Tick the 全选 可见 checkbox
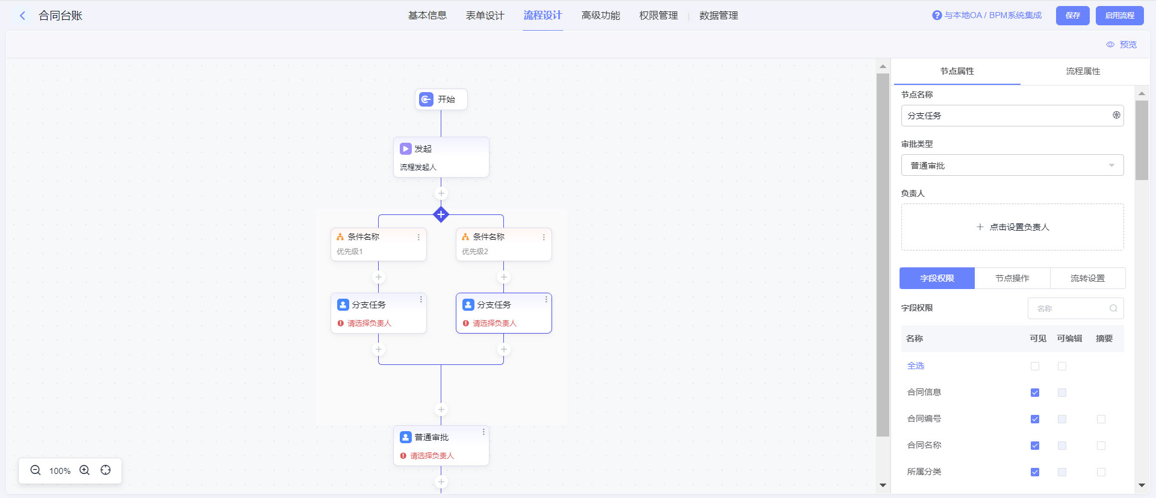The height and width of the screenshot is (498, 1156). point(1034,366)
